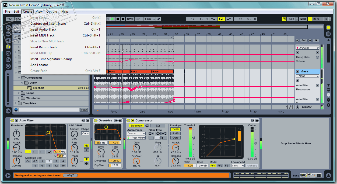Click the Compressor Makeup button

coord(252,166)
